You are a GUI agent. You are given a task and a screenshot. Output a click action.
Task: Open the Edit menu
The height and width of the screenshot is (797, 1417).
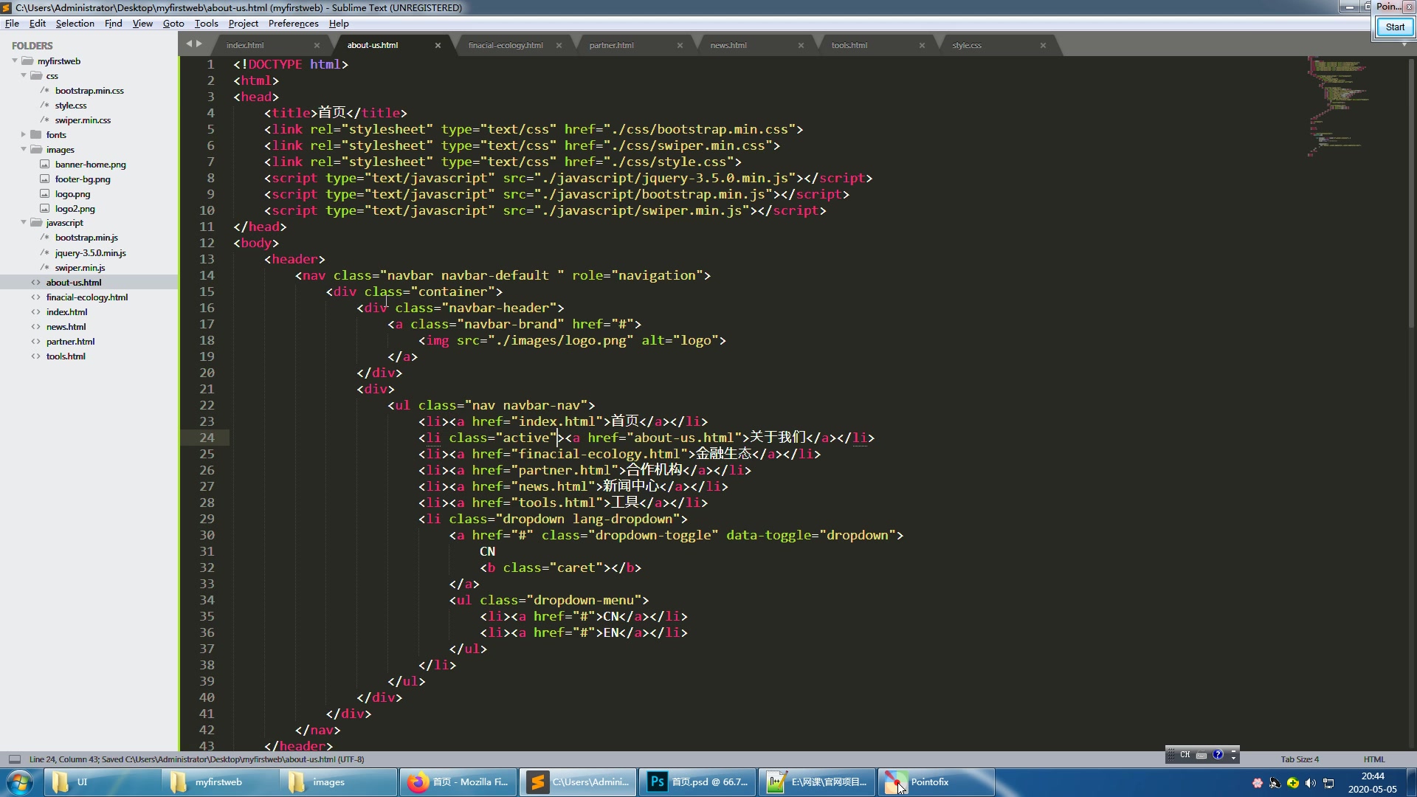tap(38, 23)
